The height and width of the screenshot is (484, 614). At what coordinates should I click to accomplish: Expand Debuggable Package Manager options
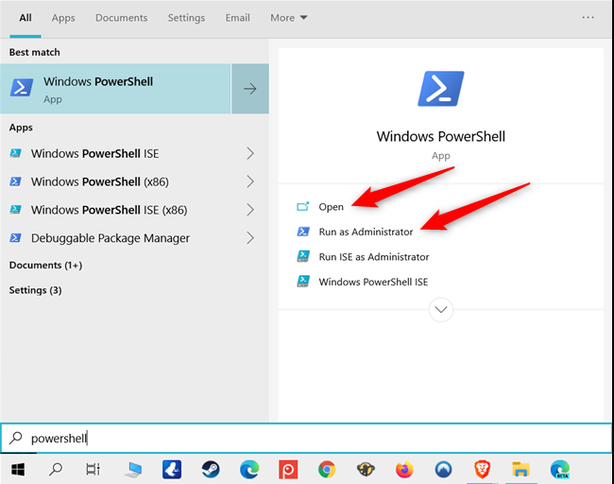point(250,238)
